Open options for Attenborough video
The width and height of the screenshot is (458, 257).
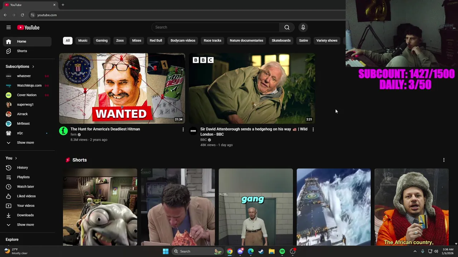(x=313, y=129)
